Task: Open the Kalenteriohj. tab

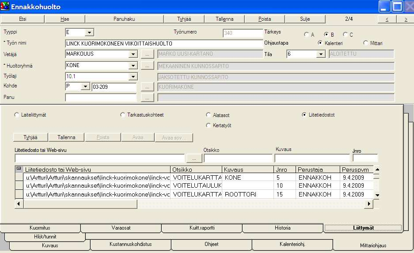Action: (292, 244)
